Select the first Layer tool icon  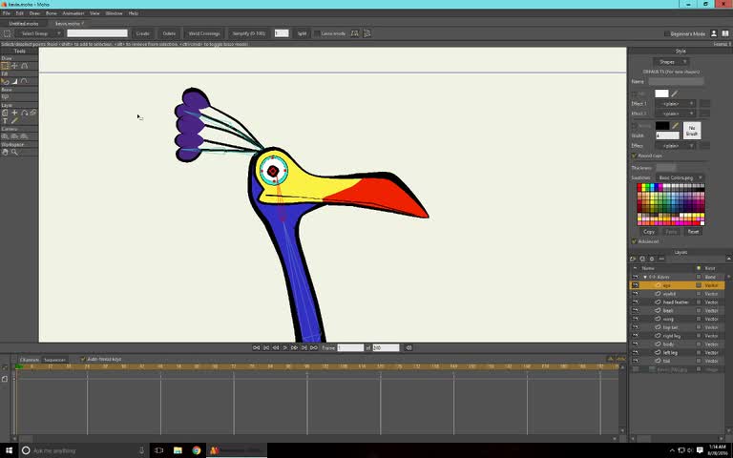coord(5,113)
